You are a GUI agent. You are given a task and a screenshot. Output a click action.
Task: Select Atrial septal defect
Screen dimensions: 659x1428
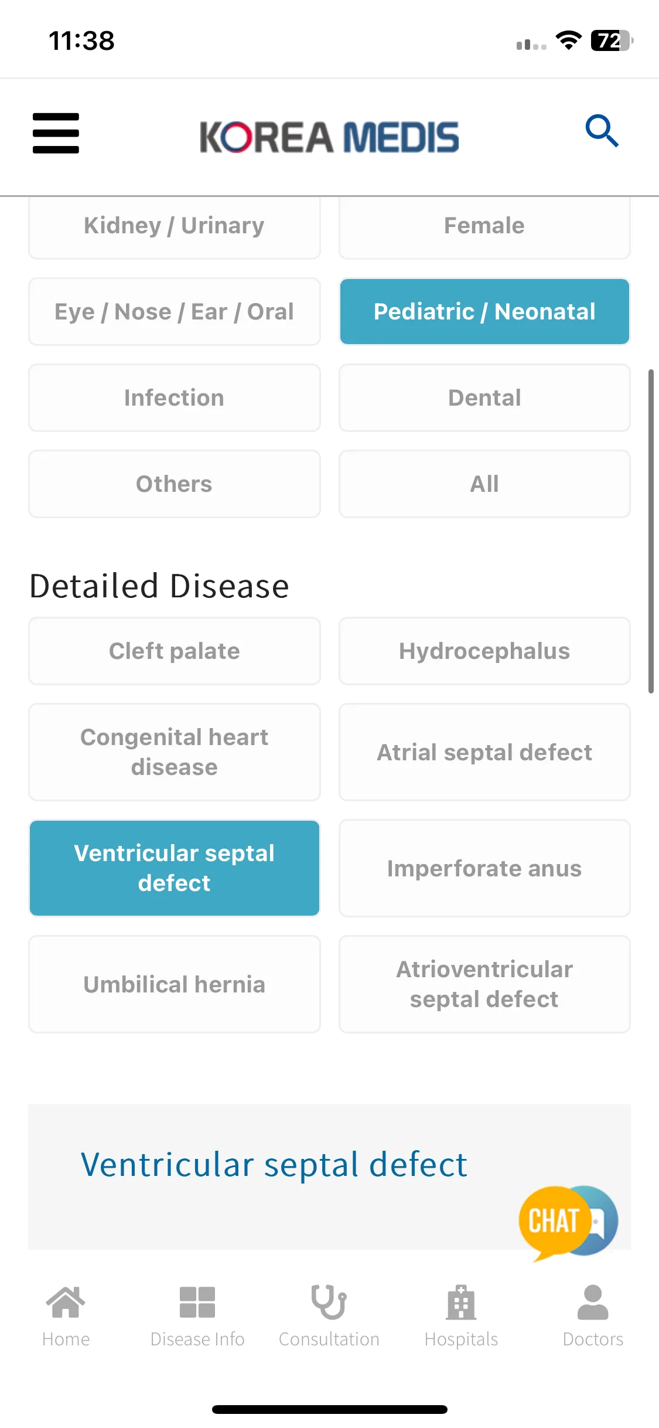(484, 752)
